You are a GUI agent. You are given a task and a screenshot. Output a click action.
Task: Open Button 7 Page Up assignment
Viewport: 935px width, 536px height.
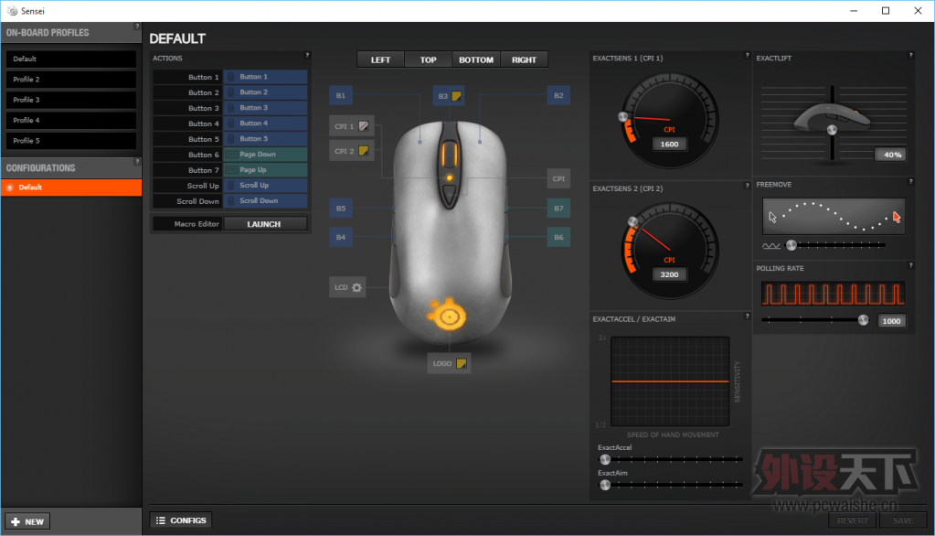(x=265, y=170)
